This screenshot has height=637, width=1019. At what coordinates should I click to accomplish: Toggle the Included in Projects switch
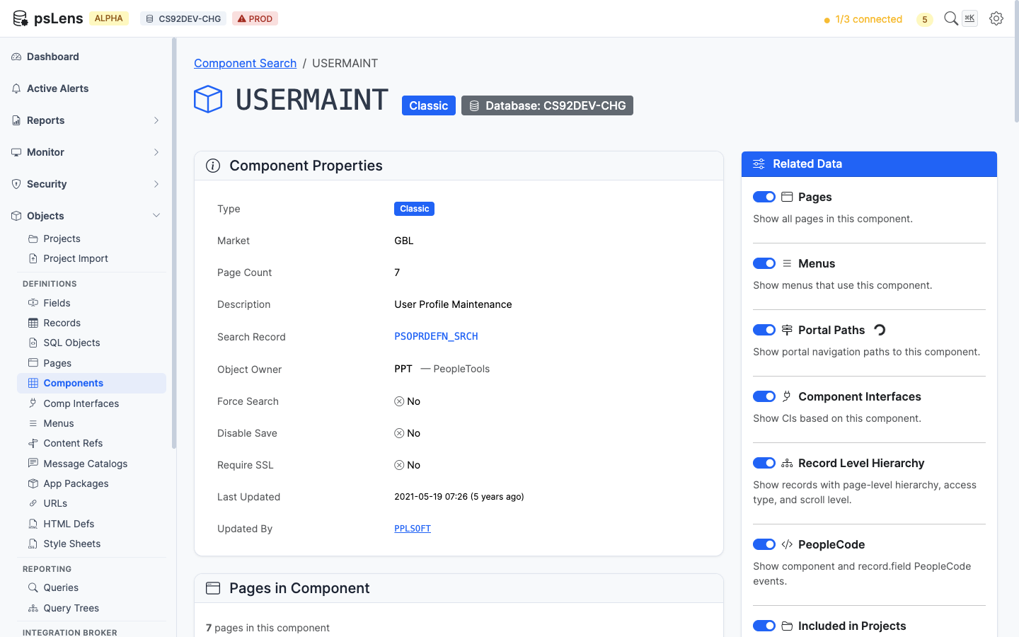[x=764, y=626]
